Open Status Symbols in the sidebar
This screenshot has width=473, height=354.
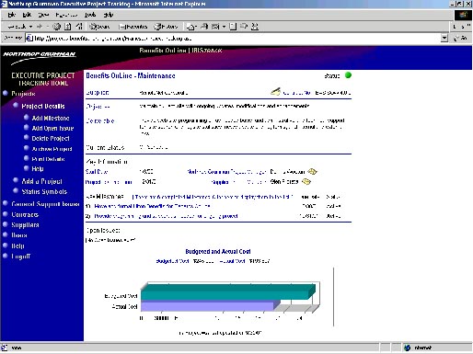[44, 191]
